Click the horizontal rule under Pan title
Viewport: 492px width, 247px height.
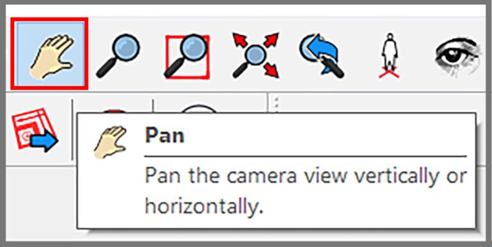click(x=306, y=155)
